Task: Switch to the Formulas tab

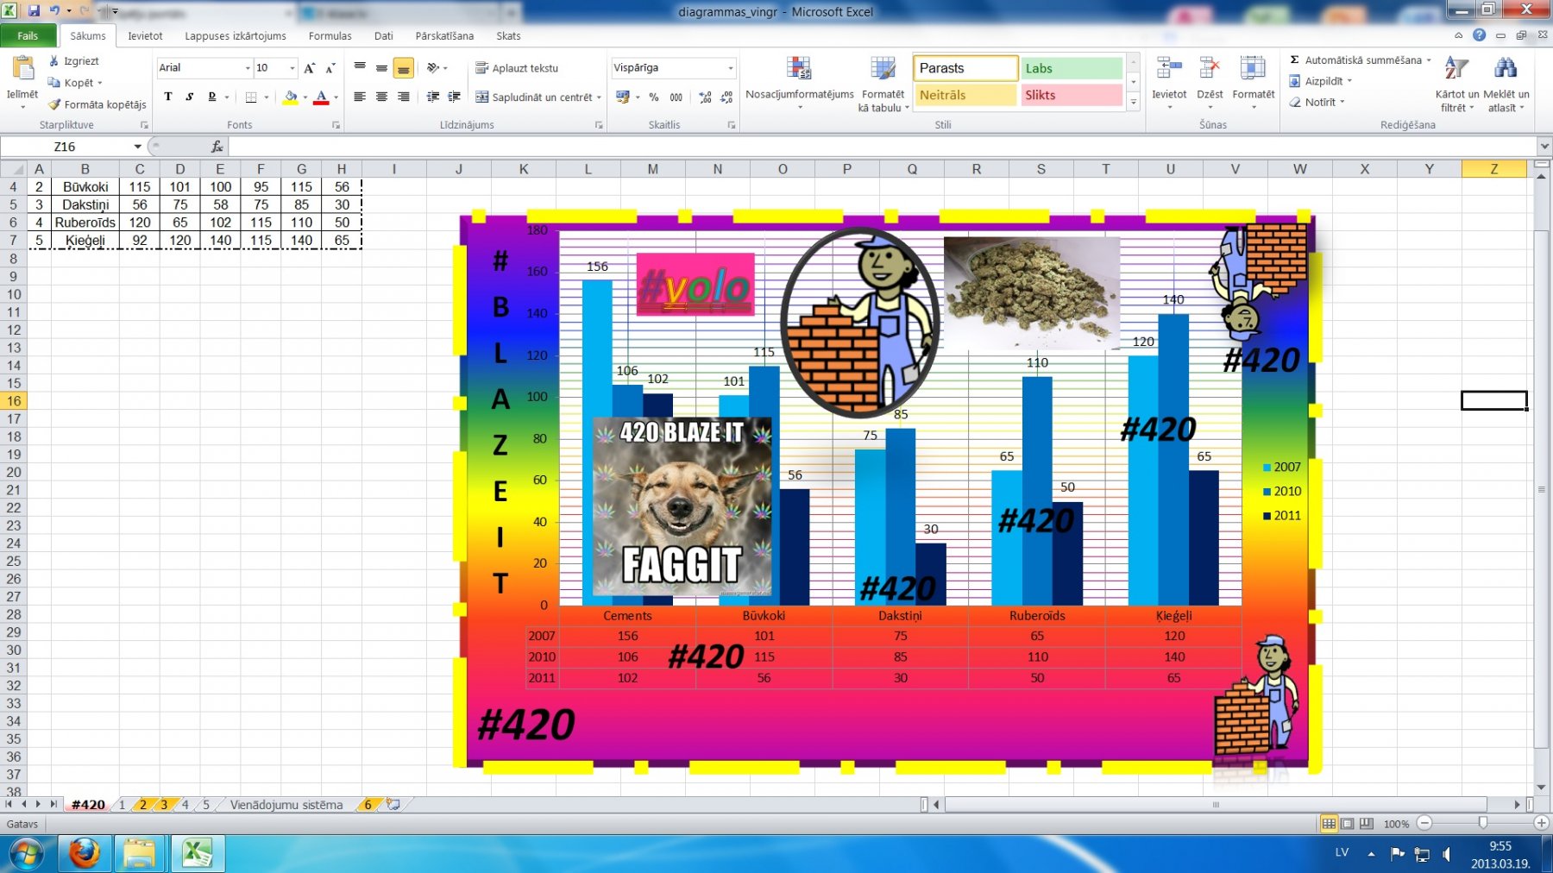Action: tap(330, 36)
